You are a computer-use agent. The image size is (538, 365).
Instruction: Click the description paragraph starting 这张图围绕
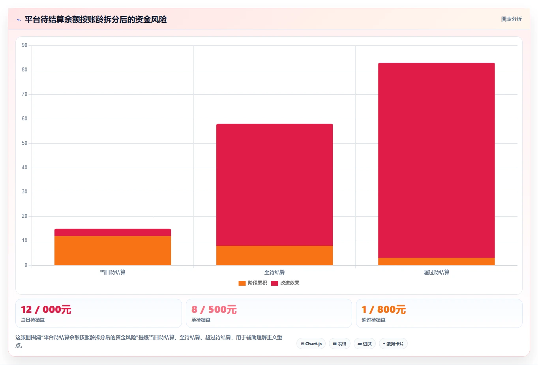coord(149,341)
